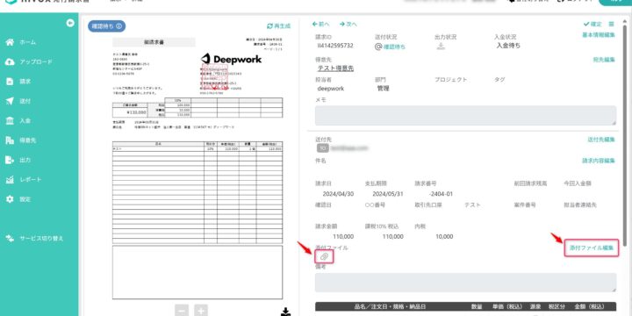The image size is (632, 316).
Task: Open 添付ファイル編集
Action: point(592,248)
